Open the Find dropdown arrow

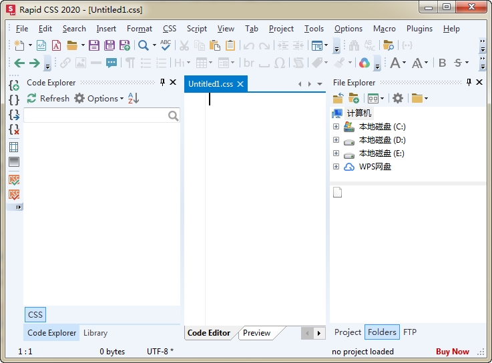point(154,45)
